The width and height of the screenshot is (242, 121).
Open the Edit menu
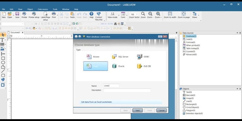point(11,9)
